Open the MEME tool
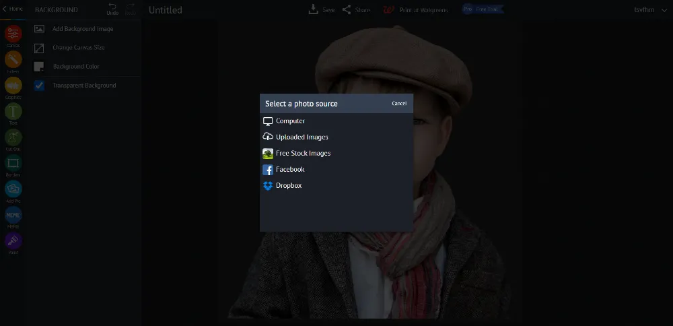 click(13, 216)
